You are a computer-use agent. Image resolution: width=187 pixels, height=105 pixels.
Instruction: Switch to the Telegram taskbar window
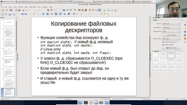(84, 1)
